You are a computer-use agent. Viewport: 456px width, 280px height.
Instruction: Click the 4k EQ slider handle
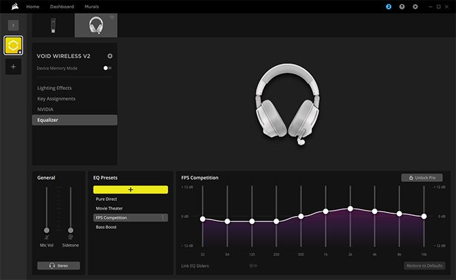click(x=375, y=211)
